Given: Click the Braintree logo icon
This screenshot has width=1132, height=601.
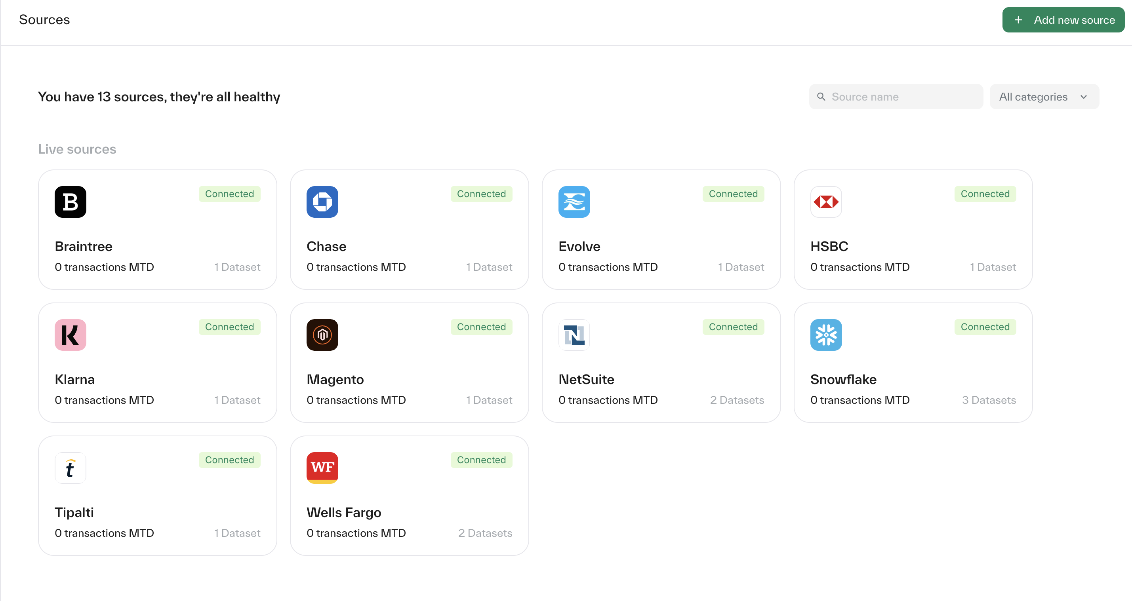Looking at the screenshot, I should 71,202.
